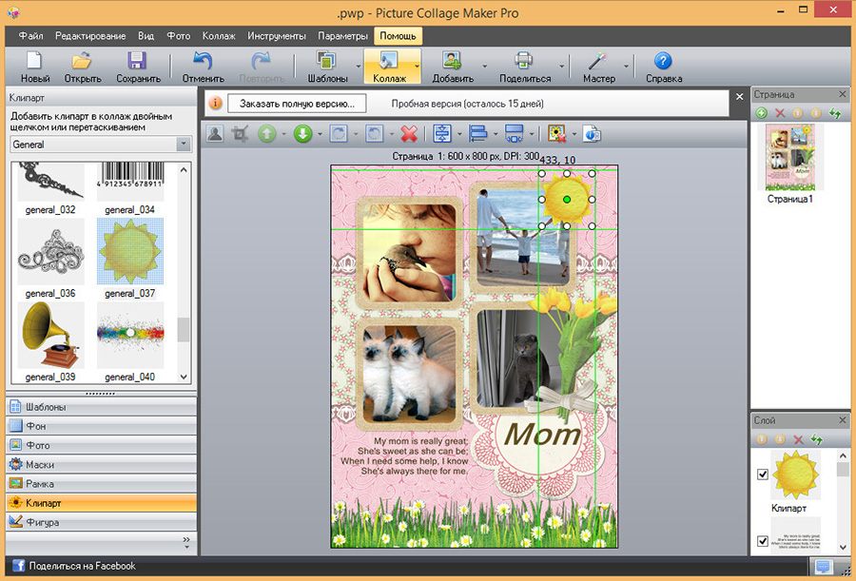Delete layer using red X in Слой panel
This screenshot has height=581, width=856.
pyautogui.click(x=798, y=439)
